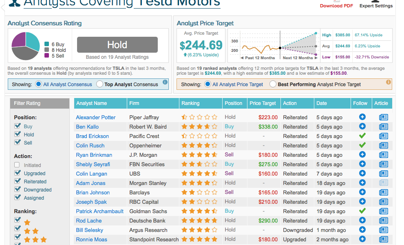Viewport: 404px width, 245px height.
Task: Follow Ryan Brinkman using the plus icon
Action: [x=362, y=154]
